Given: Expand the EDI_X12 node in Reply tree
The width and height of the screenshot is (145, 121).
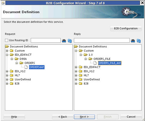Looking at the screenshot, I should point(76,71).
